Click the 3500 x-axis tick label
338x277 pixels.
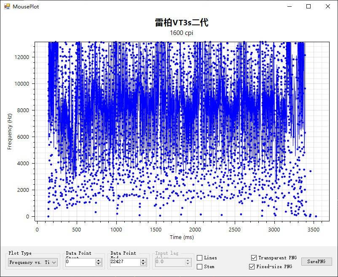(x=314, y=230)
